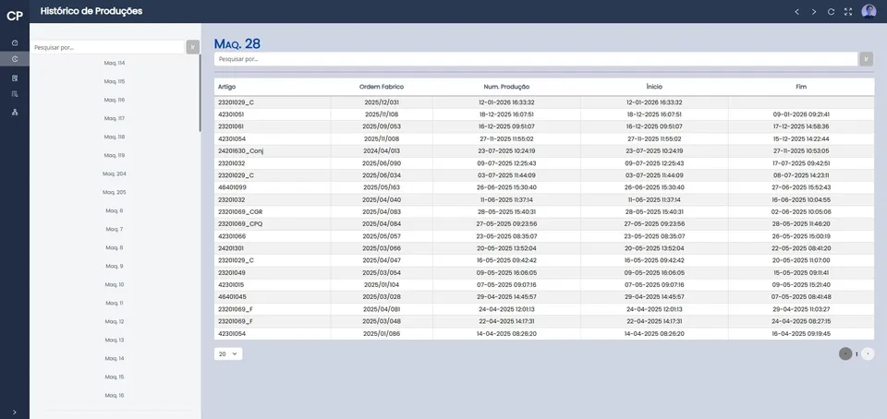Go back with the left arrow icon

coord(796,11)
